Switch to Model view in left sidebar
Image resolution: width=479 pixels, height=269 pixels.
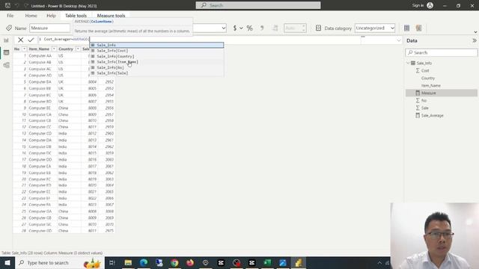tap(6, 65)
